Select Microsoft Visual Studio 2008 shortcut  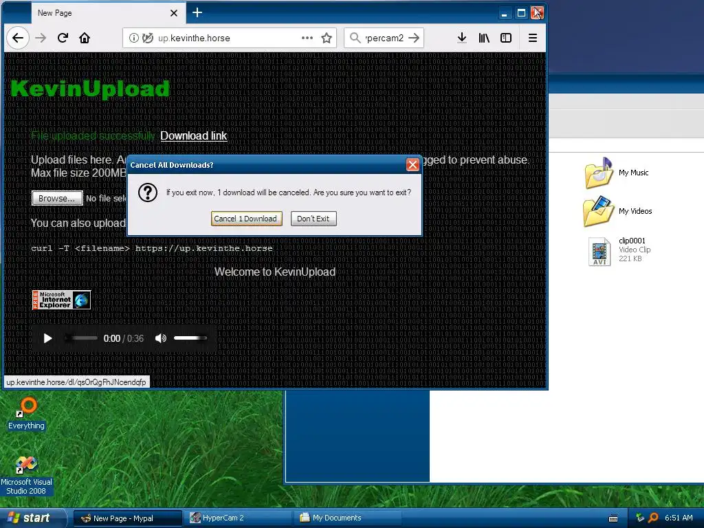click(x=26, y=476)
